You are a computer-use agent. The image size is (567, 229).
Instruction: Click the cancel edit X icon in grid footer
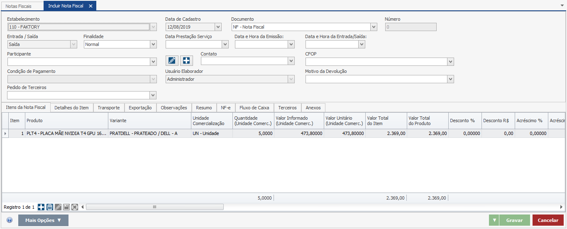pyautogui.click(x=75, y=207)
